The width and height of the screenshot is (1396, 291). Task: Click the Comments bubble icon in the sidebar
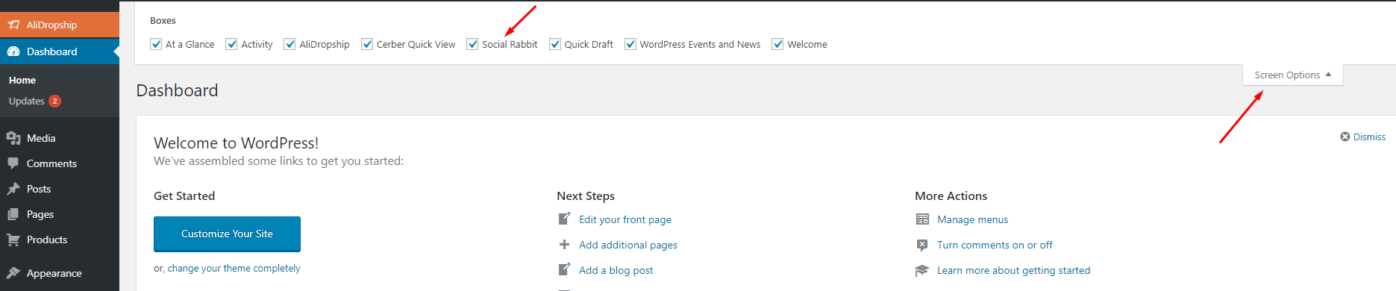pyautogui.click(x=13, y=163)
